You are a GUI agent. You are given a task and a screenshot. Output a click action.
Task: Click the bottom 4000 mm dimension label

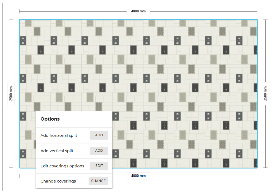click(x=138, y=176)
